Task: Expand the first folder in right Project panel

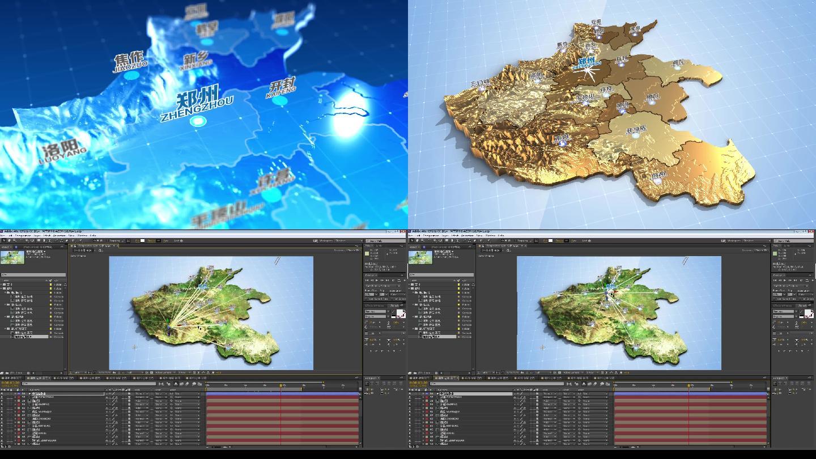Action: pyautogui.click(x=409, y=284)
